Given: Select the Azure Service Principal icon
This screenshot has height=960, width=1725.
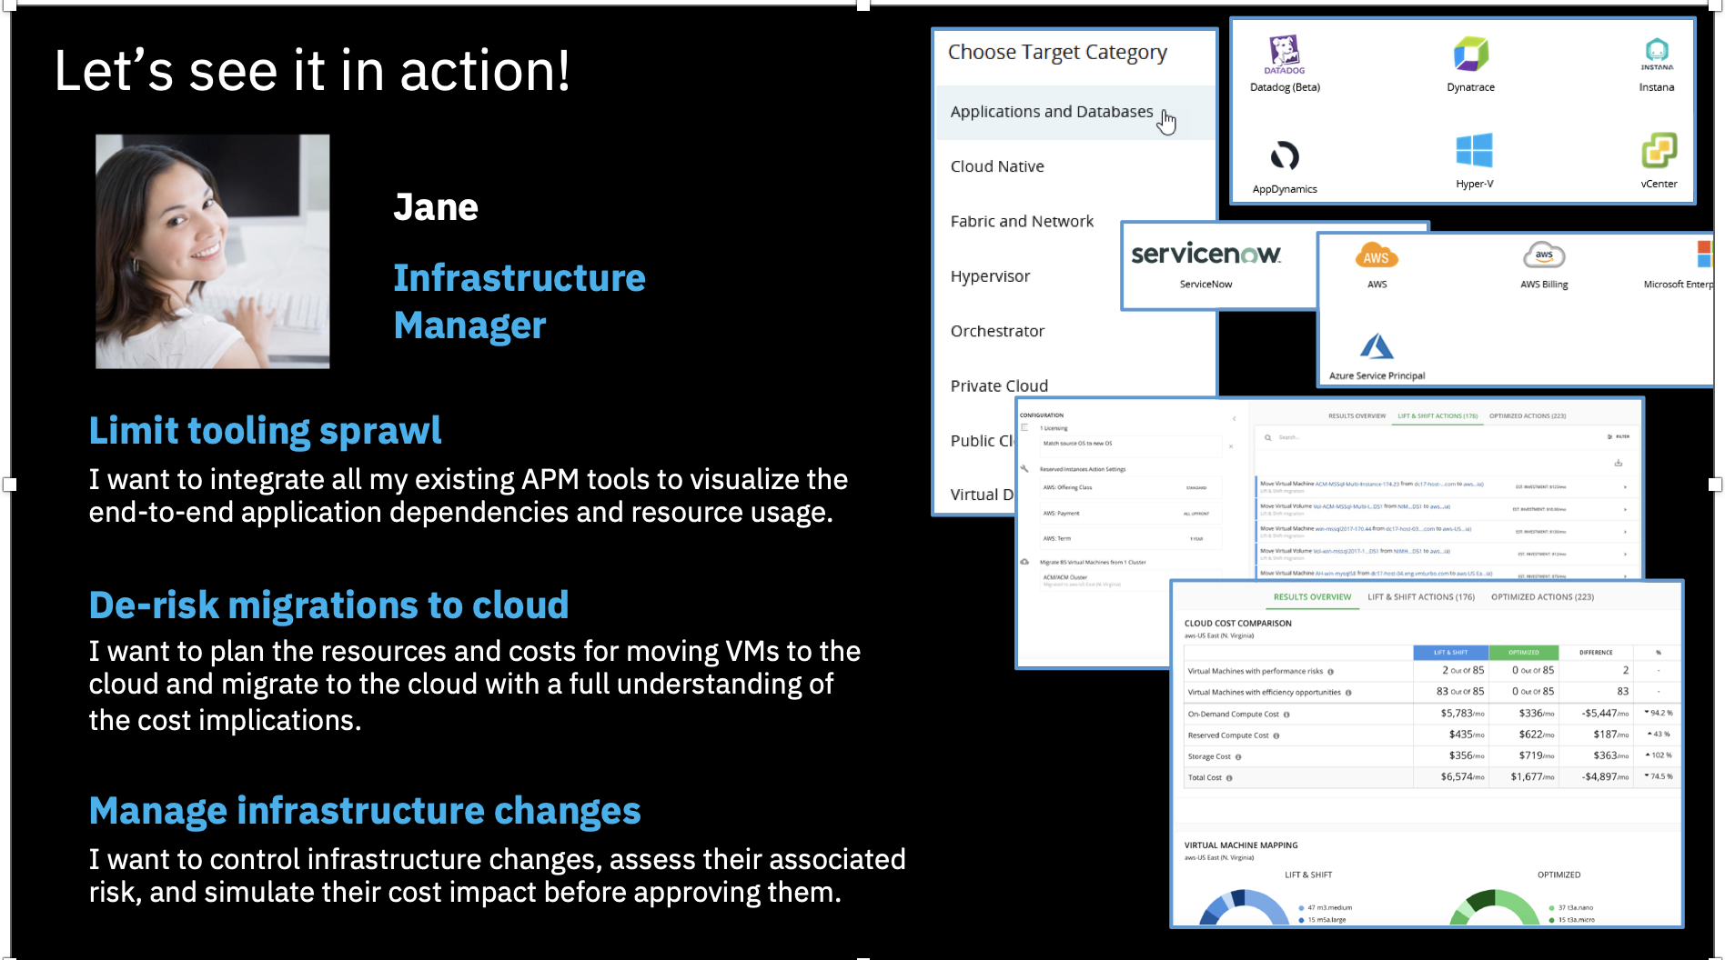Looking at the screenshot, I should point(1377,346).
